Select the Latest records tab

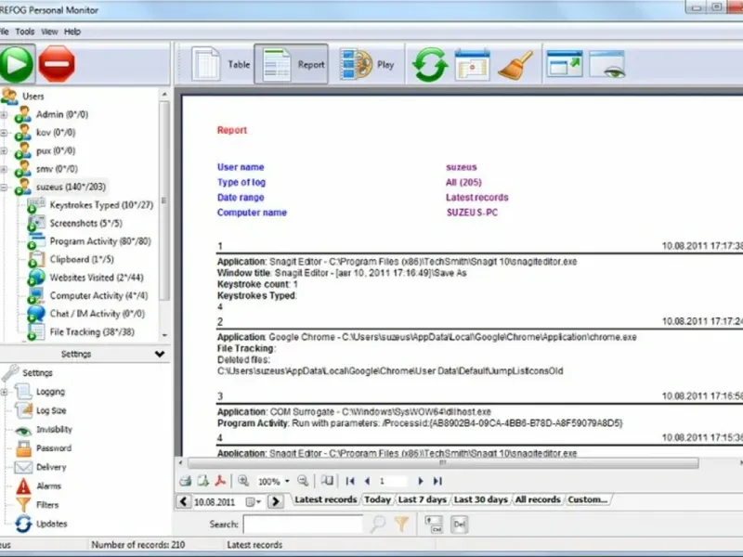[x=326, y=499]
